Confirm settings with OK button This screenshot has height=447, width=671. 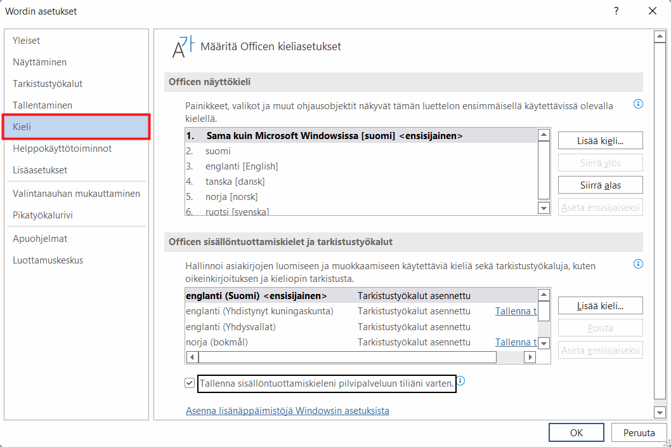(577, 432)
